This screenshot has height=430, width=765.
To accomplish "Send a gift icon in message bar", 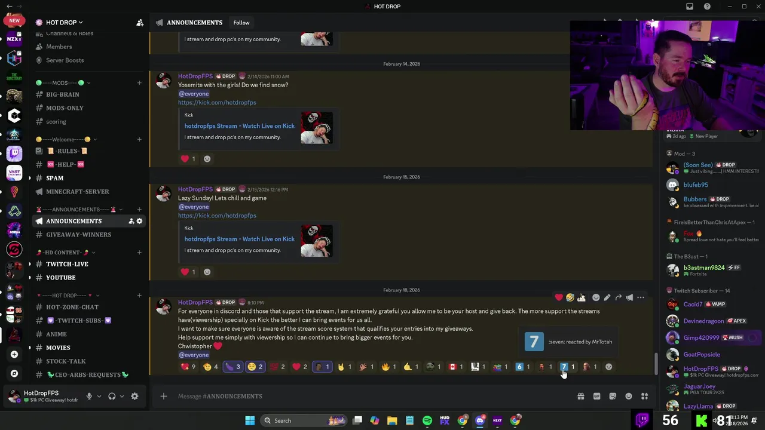I will click(x=580, y=397).
